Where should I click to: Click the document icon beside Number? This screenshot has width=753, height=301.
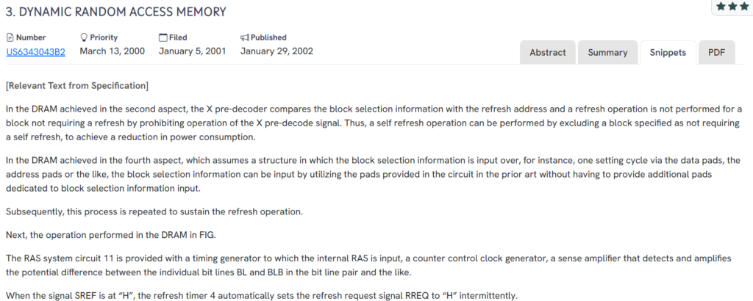(10, 37)
